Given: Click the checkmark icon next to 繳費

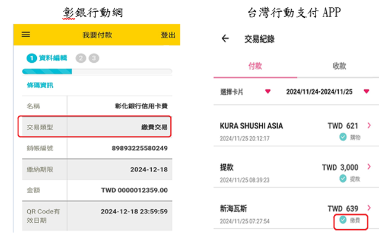Looking at the screenshot, I should 343,220.
